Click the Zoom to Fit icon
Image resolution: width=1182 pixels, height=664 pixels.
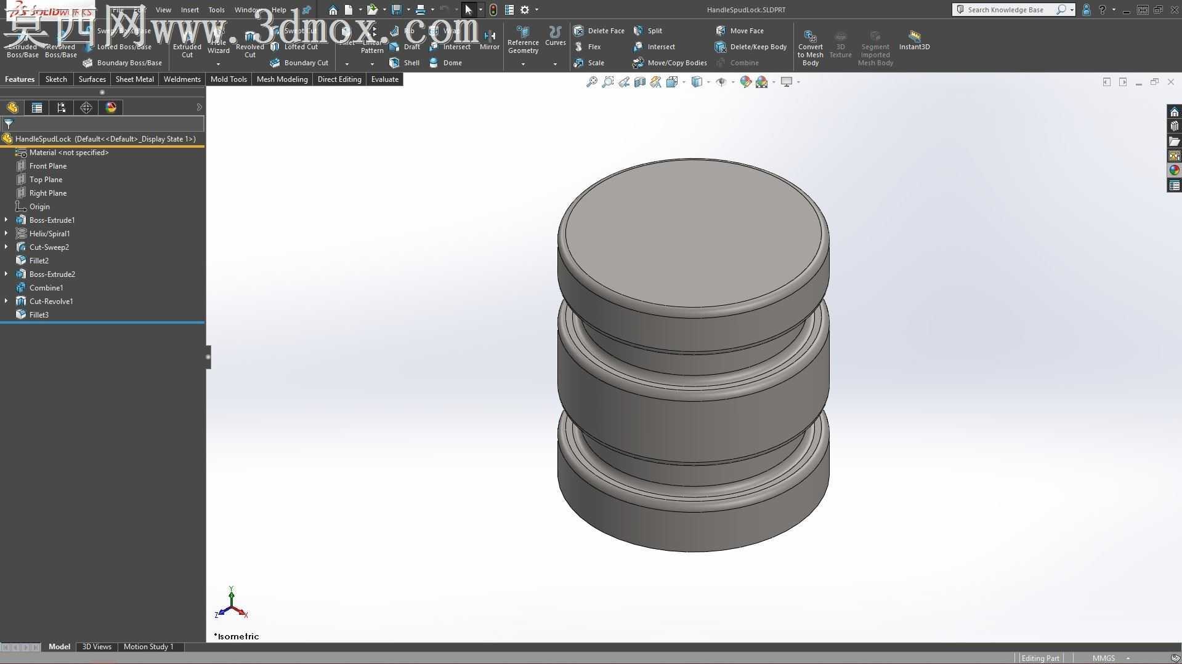[x=592, y=82]
